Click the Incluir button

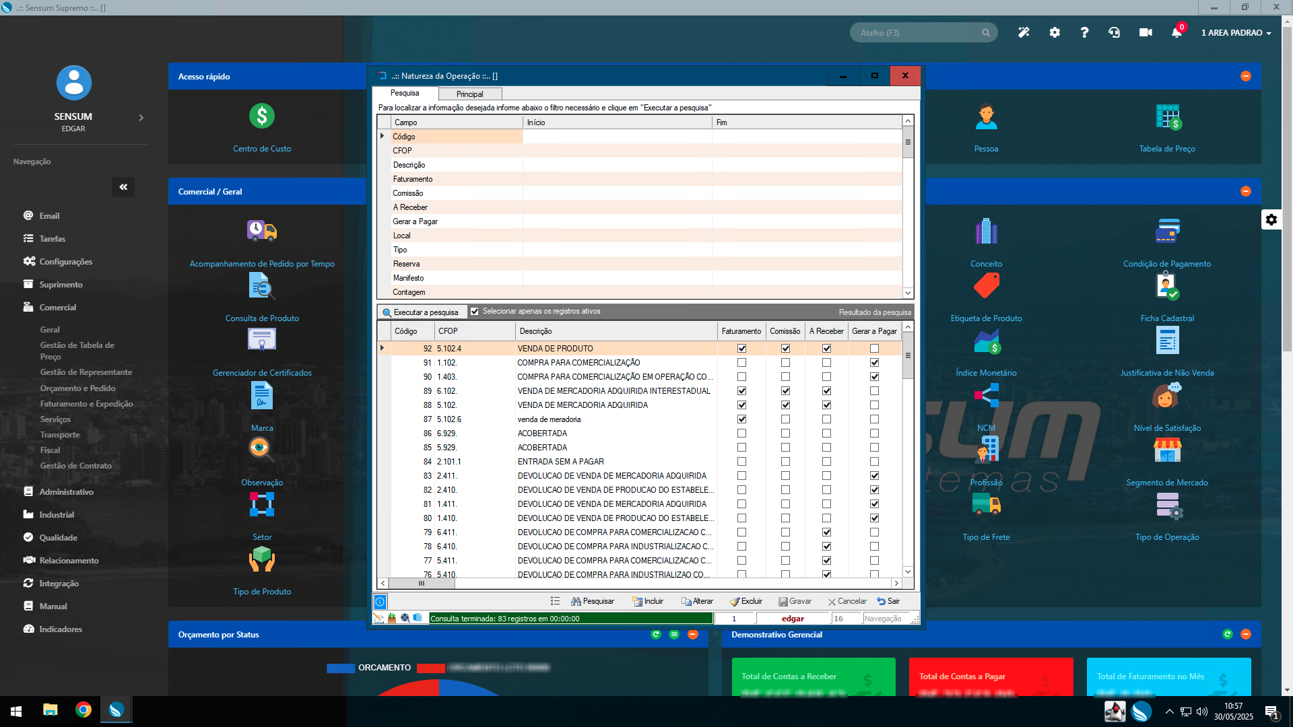(648, 601)
